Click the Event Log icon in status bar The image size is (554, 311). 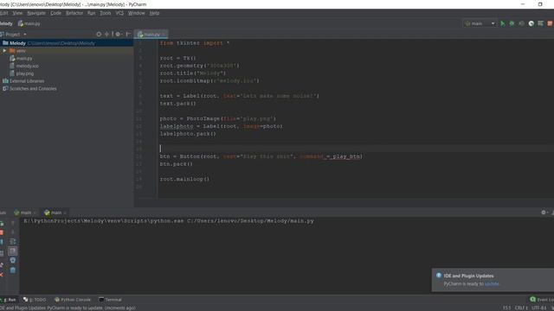point(533,300)
